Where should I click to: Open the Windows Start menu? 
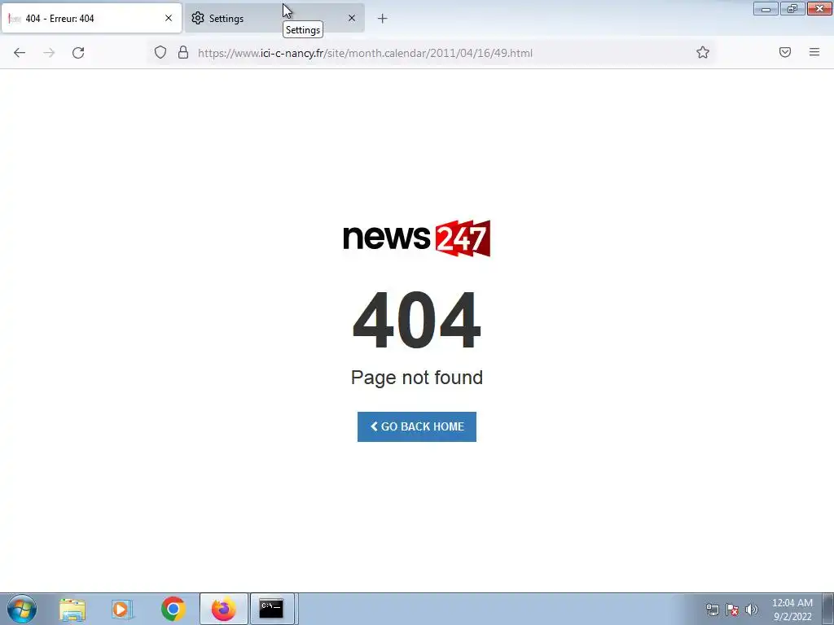tap(22, 609)
